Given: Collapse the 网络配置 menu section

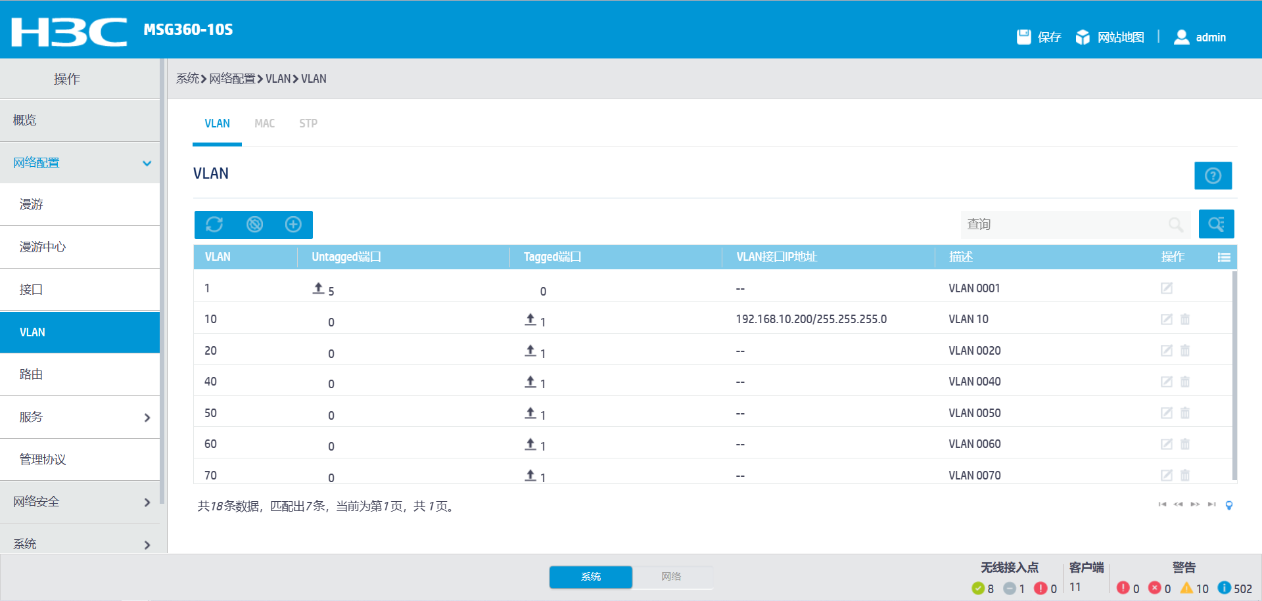Looking at the screenshot, I should point(147,163).
